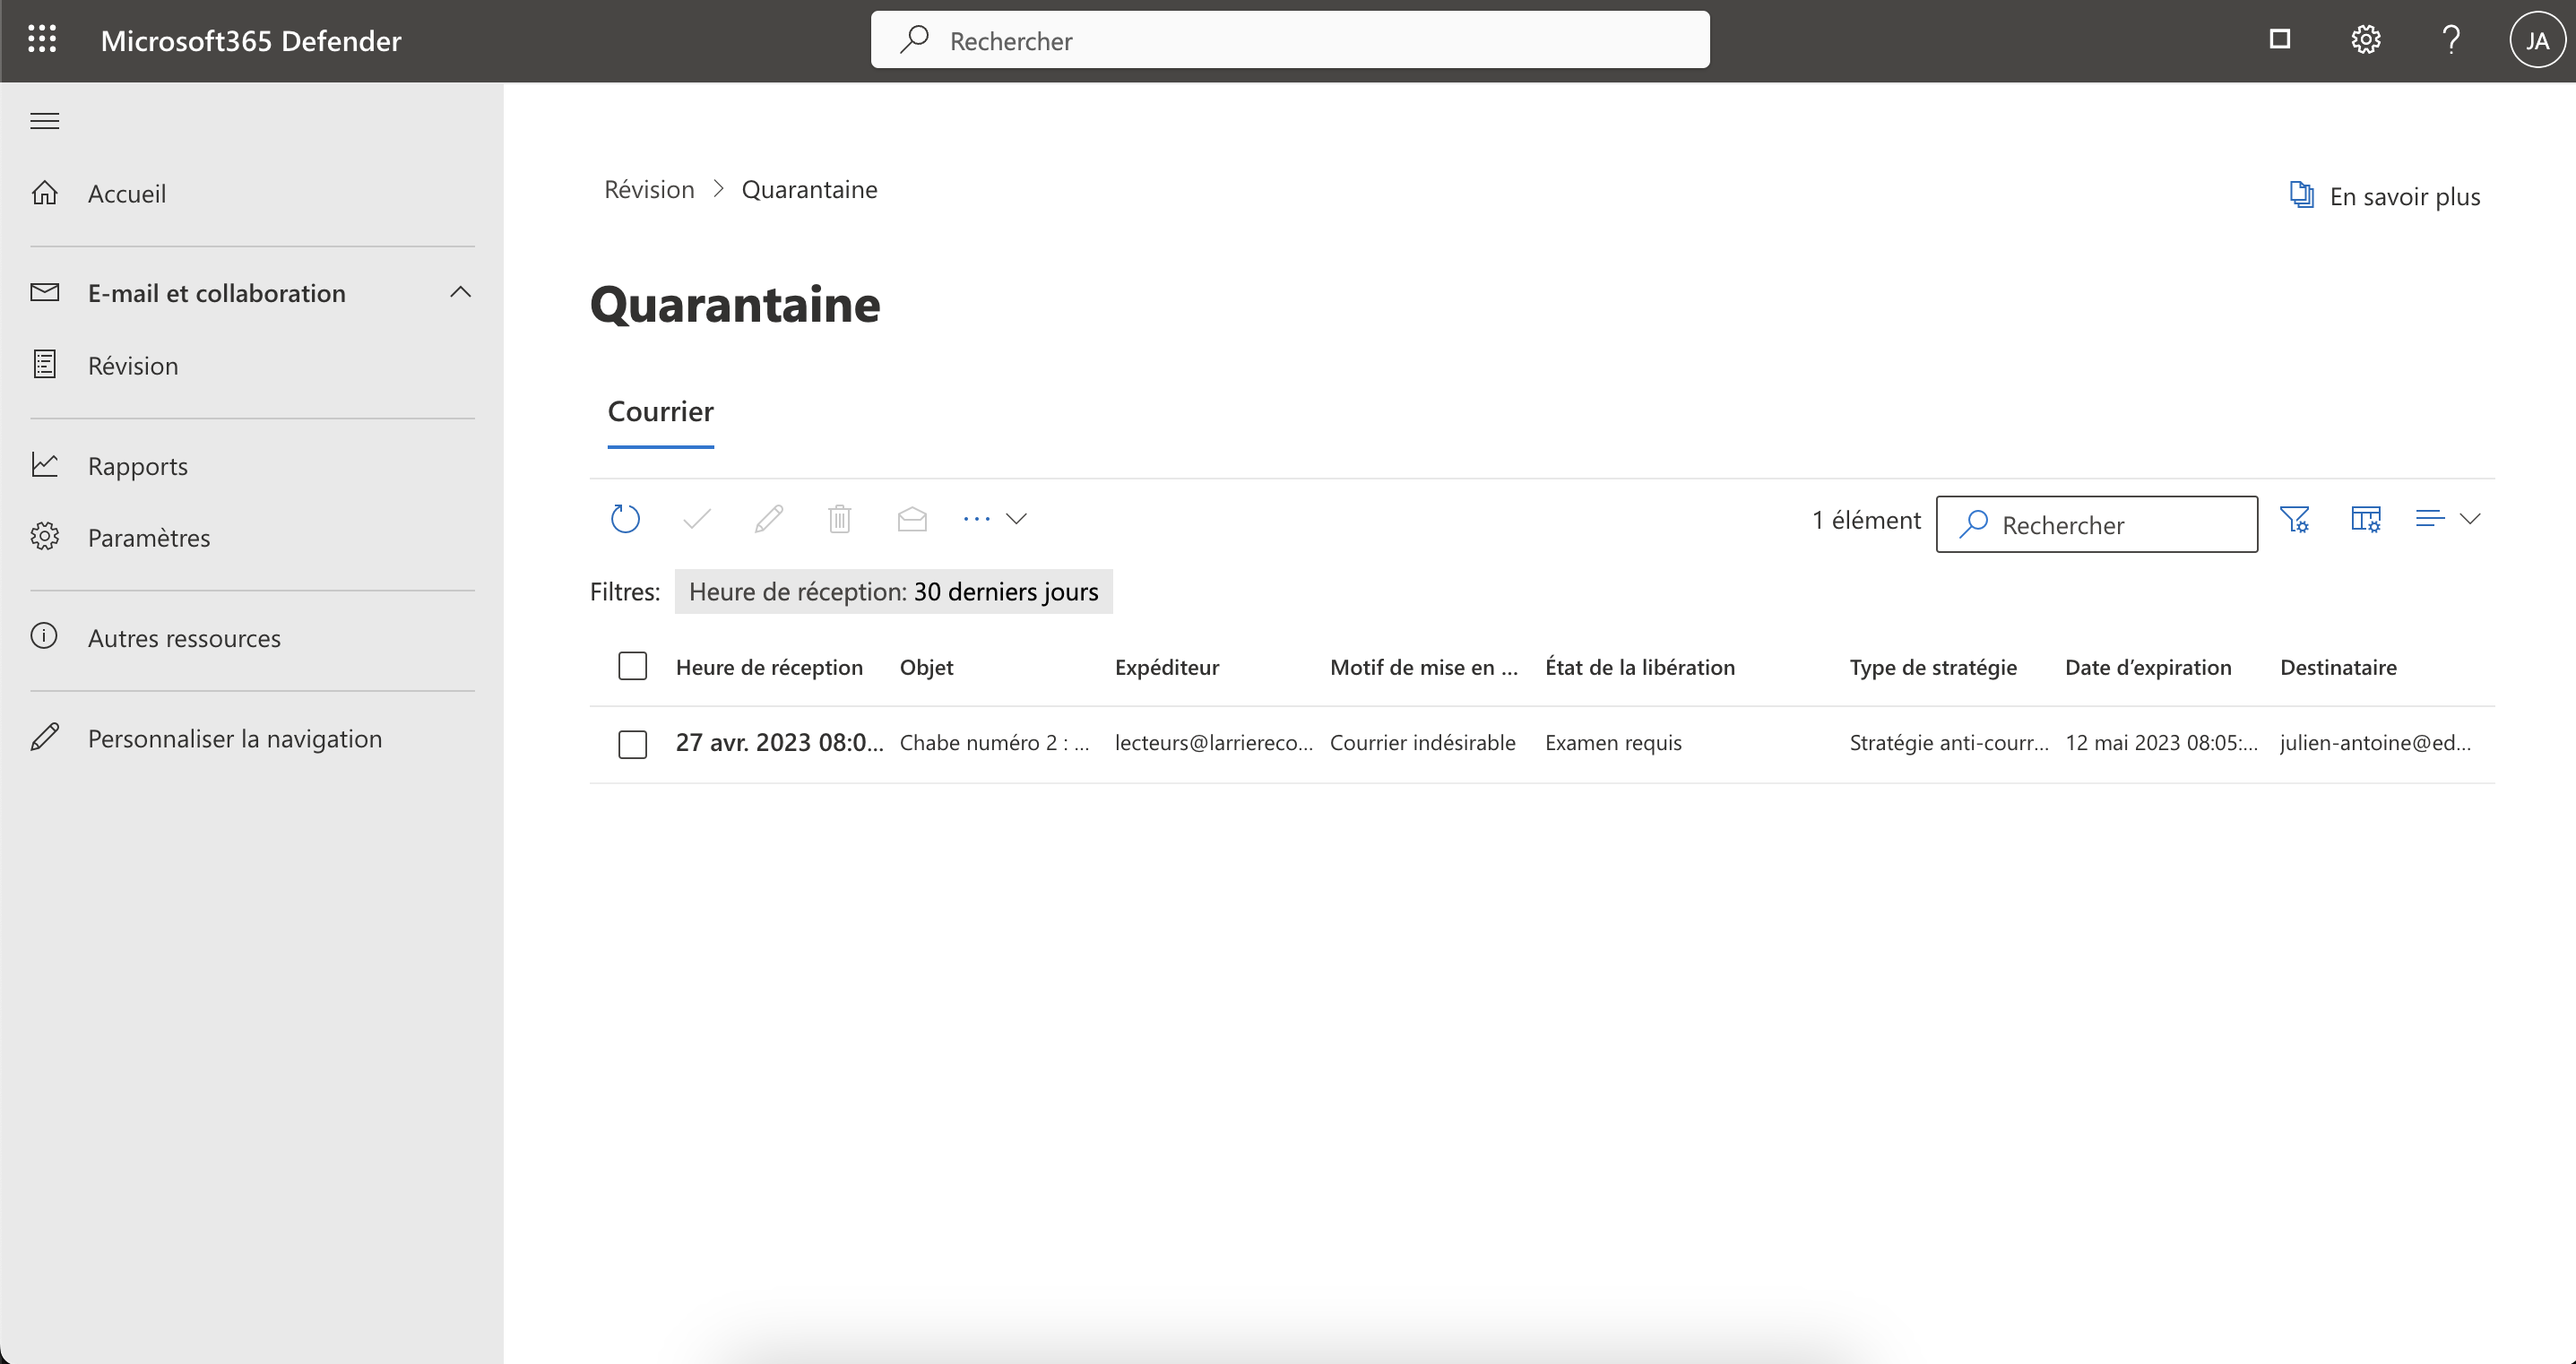Click the pencil icon for Personnaliser la navigation

click(x=45, y=737)
